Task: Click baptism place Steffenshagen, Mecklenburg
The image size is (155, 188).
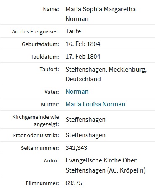Action: pos(106,70)
